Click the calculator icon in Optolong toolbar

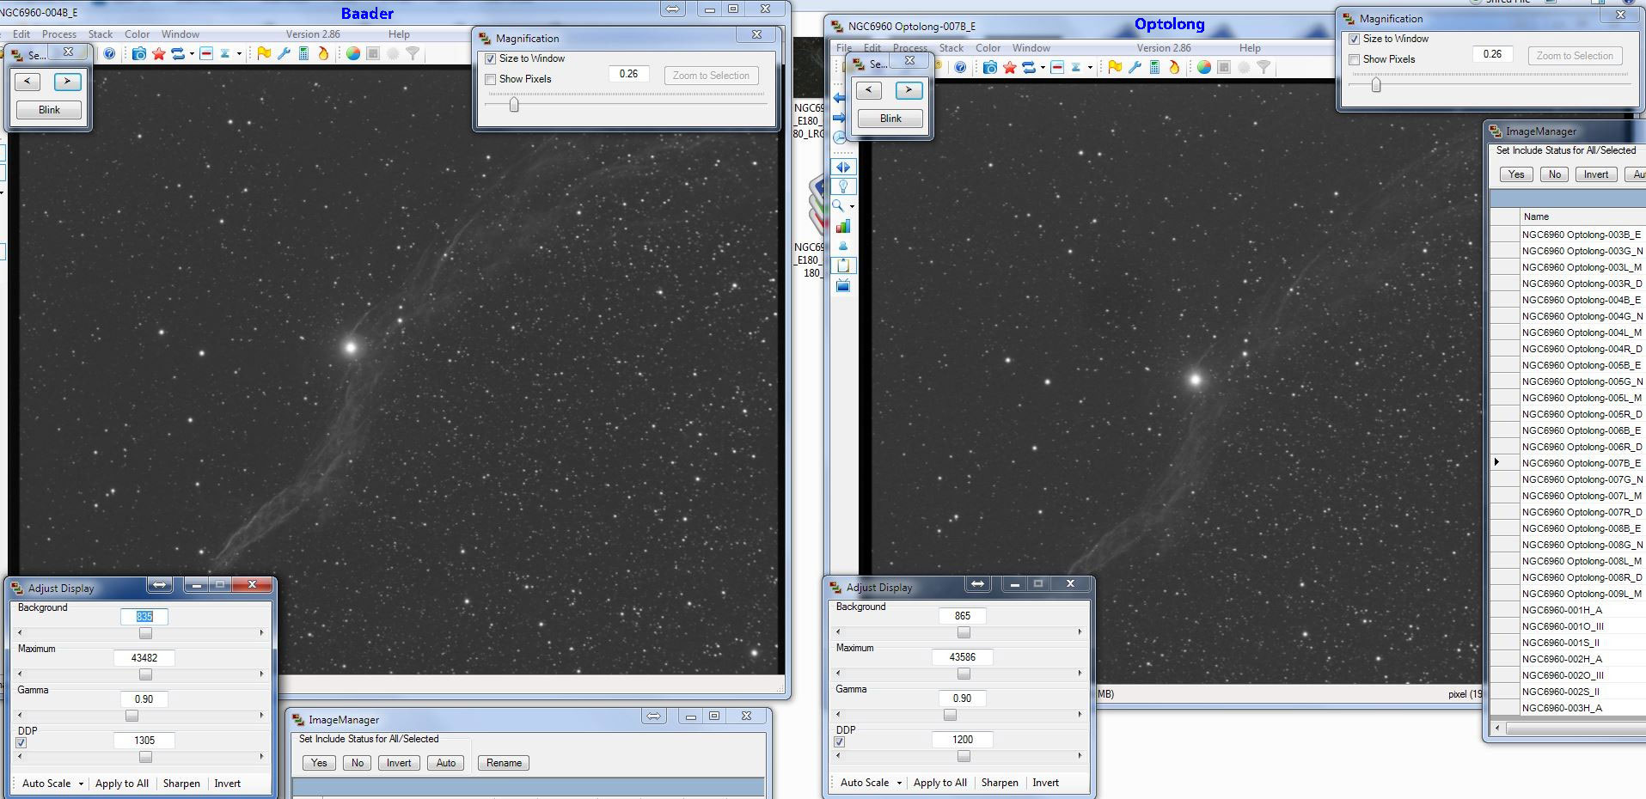pos(1154,67)
